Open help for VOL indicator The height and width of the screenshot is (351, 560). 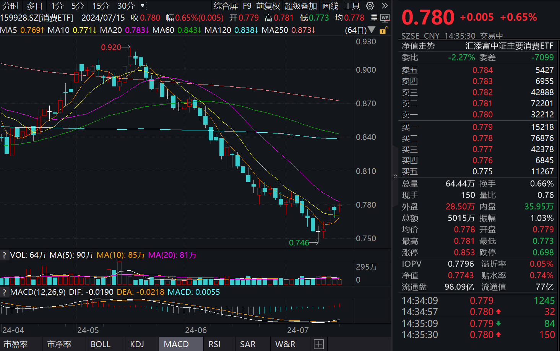tap(4, 255)
